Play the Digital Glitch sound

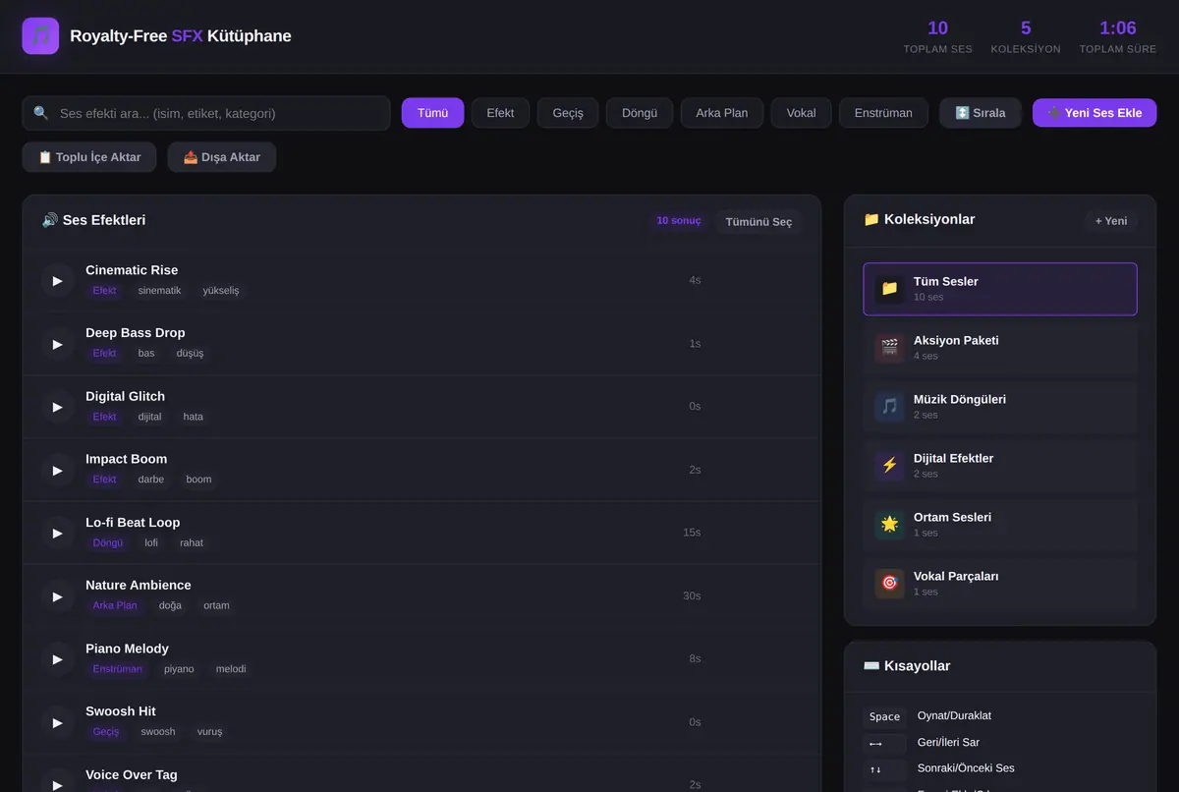[58, 407]
